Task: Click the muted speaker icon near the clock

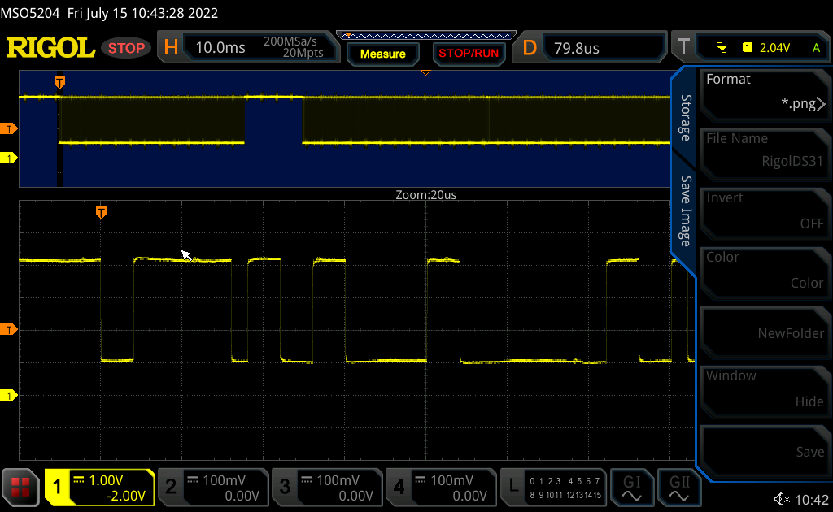Action: click(x=781, y=498)
